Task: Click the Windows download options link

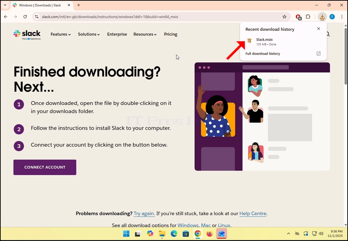Action: click(188, 225)
